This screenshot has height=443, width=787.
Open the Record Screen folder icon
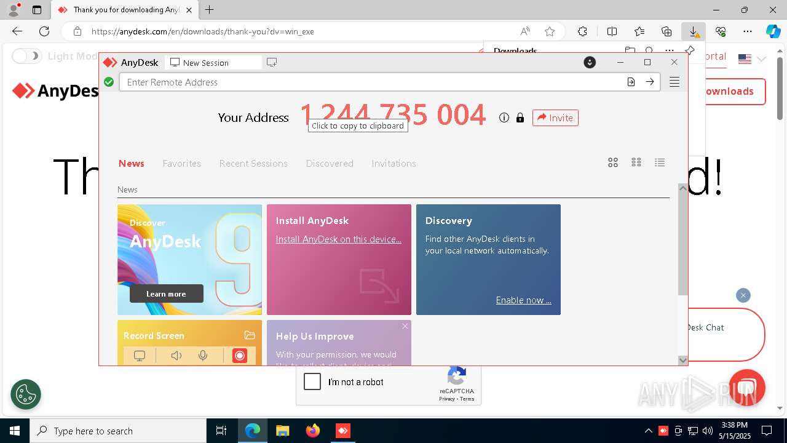[x=250, y=335]
